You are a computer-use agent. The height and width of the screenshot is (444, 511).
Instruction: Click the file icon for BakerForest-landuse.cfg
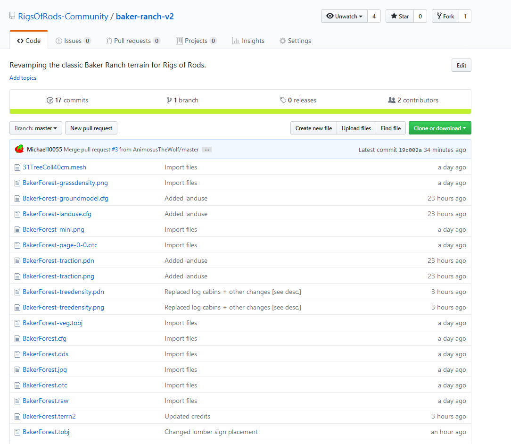[17, 214]
